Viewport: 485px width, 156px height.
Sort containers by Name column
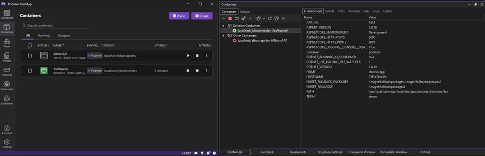[x=58, y=45]
